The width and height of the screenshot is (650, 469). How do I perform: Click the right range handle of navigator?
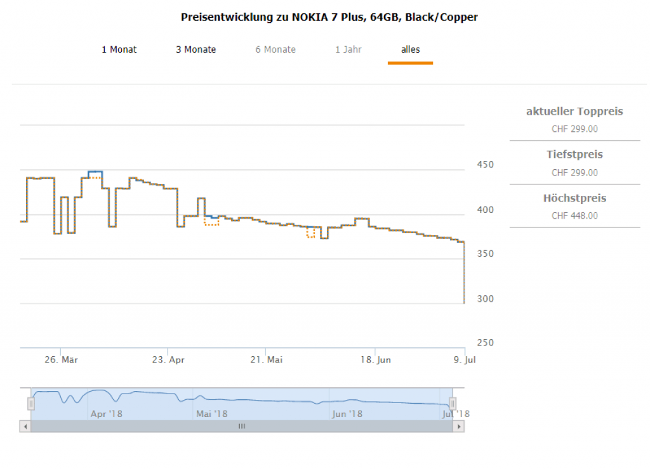coord(453,403)
